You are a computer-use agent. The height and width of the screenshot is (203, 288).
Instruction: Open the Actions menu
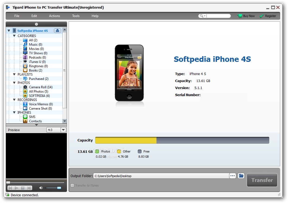point(54,16)
